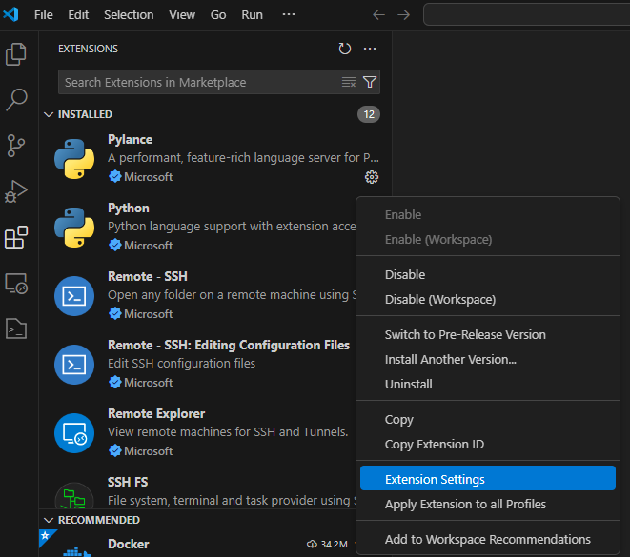Click the Pylance manage gear icon
630x557 pixels.
click(x=372, y=177)
